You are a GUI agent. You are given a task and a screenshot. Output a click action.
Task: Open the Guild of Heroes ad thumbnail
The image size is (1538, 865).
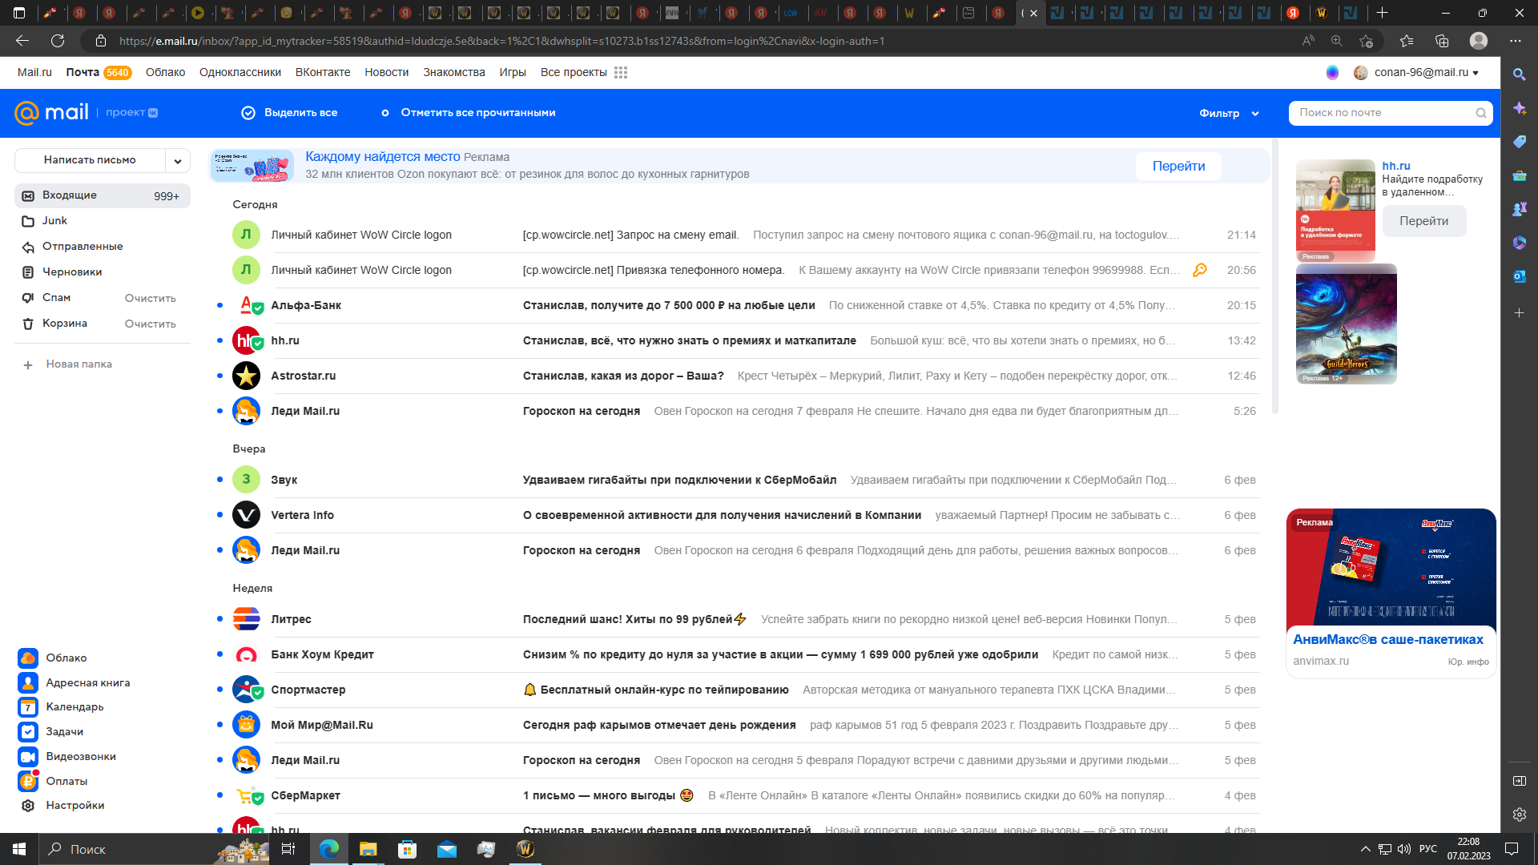(x=1347, y=324)
